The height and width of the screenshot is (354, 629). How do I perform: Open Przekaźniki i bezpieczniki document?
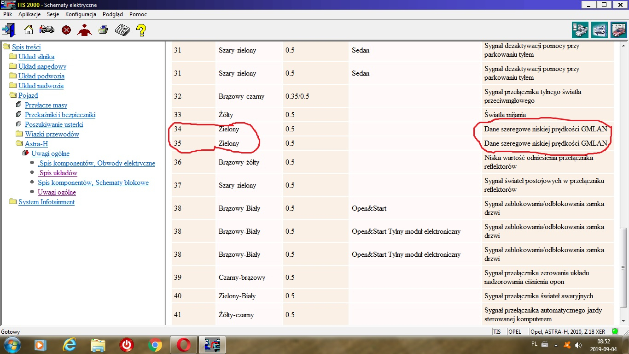click(x=60, y=115)
